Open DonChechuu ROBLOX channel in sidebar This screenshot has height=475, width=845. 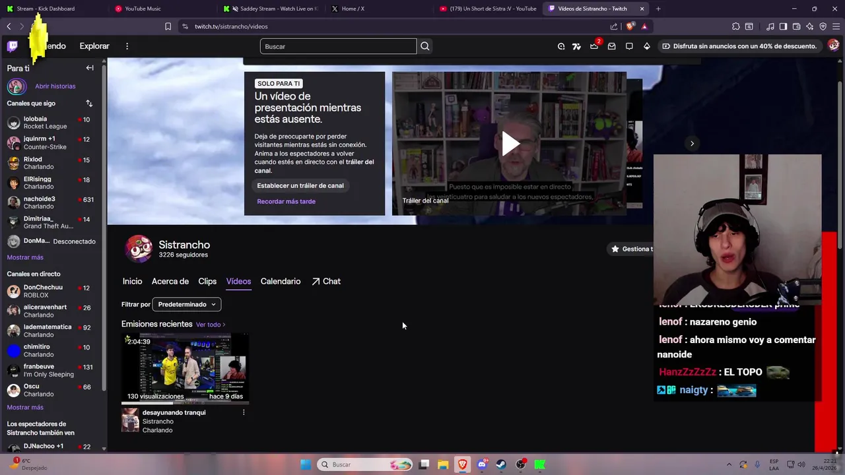pos(51,291)
